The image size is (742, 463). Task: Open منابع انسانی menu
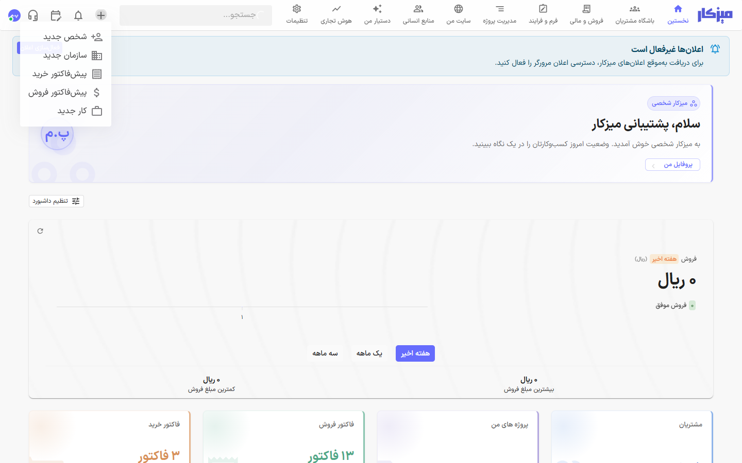(x=418, y=15)
